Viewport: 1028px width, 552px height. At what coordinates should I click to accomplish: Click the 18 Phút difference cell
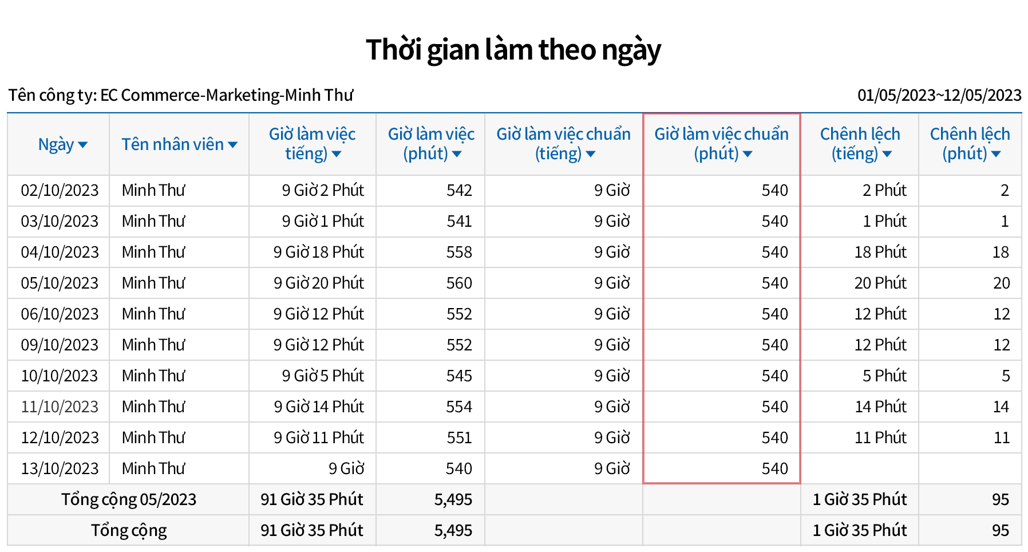[880, 252]
